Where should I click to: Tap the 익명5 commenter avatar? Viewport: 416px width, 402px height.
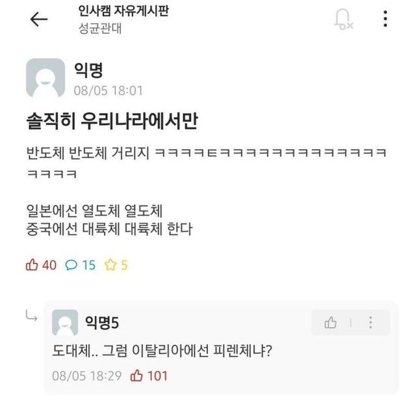(x=65, y=323)
